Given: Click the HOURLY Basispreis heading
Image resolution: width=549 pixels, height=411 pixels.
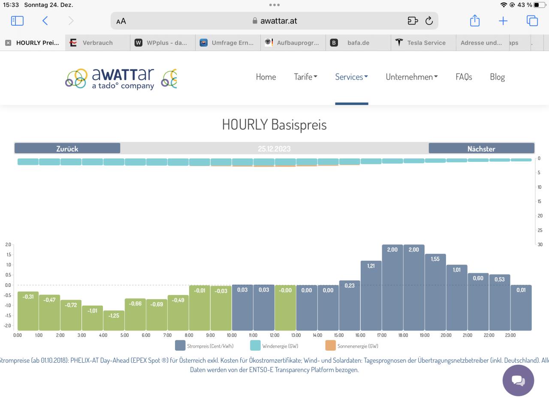Looking at the screenshot, I should point(274,125).
